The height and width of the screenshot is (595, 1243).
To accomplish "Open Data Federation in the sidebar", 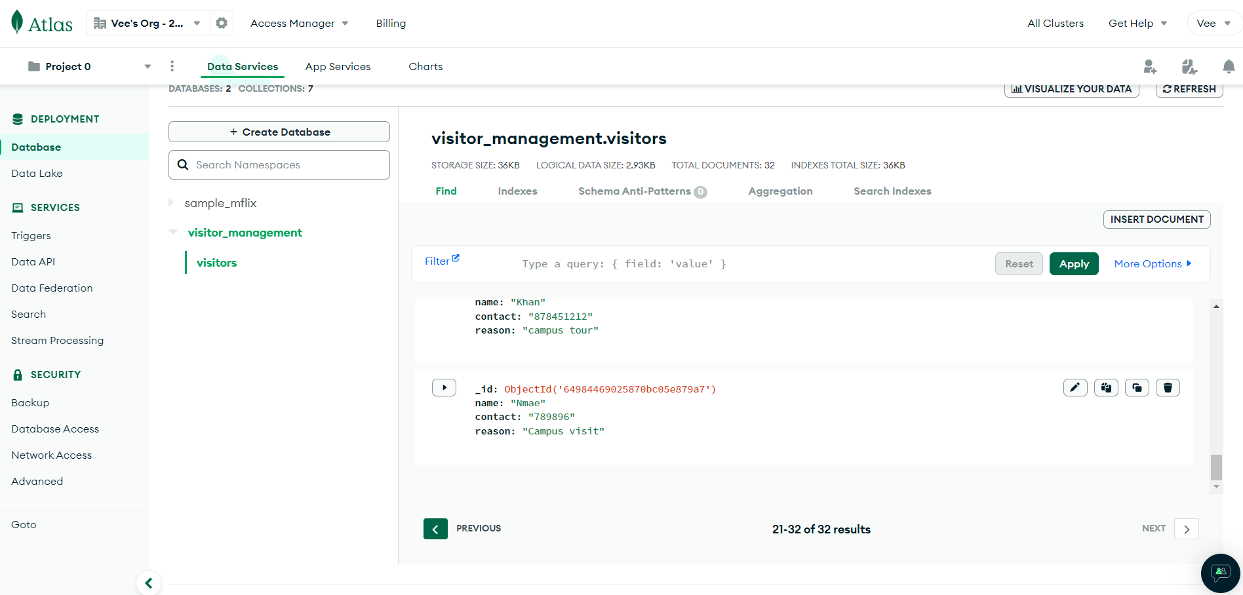I will [x=52, y=288].
